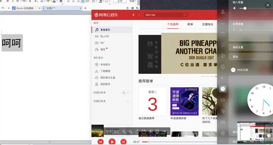Toggle subscript formatting in WPS toolbar
Viewport: 273px width, 145px height.
pos(36,1)
